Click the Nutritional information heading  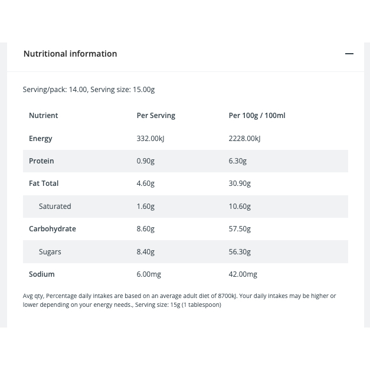point(70,54)
